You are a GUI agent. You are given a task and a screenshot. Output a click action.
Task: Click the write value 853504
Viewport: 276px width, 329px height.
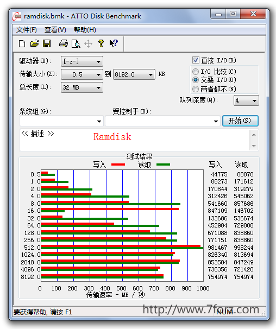point(217,262)
